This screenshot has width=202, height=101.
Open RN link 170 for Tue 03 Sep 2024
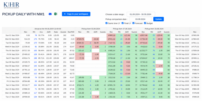[35, 43]
